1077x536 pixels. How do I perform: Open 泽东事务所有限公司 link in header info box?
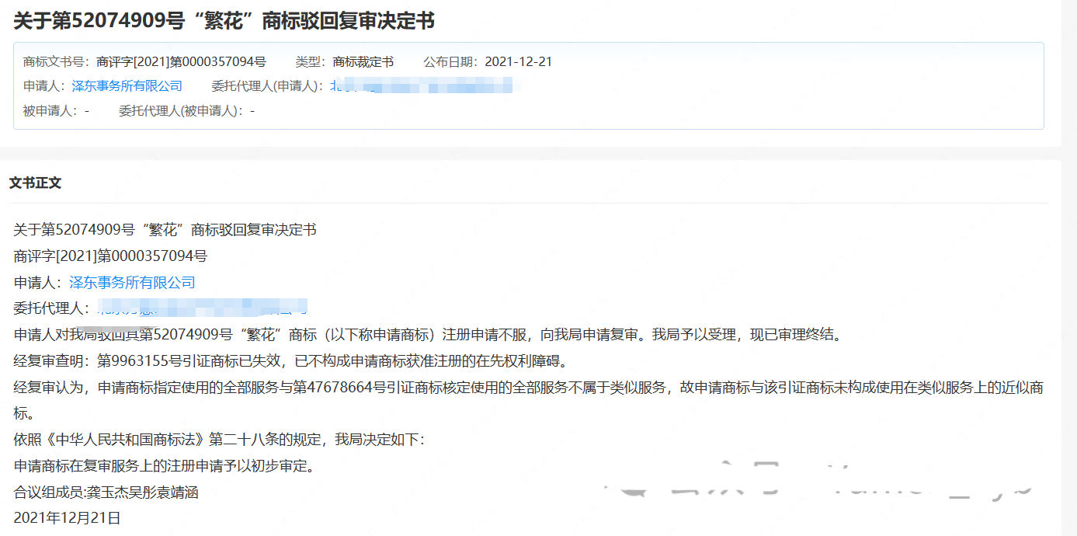point(127,86)
